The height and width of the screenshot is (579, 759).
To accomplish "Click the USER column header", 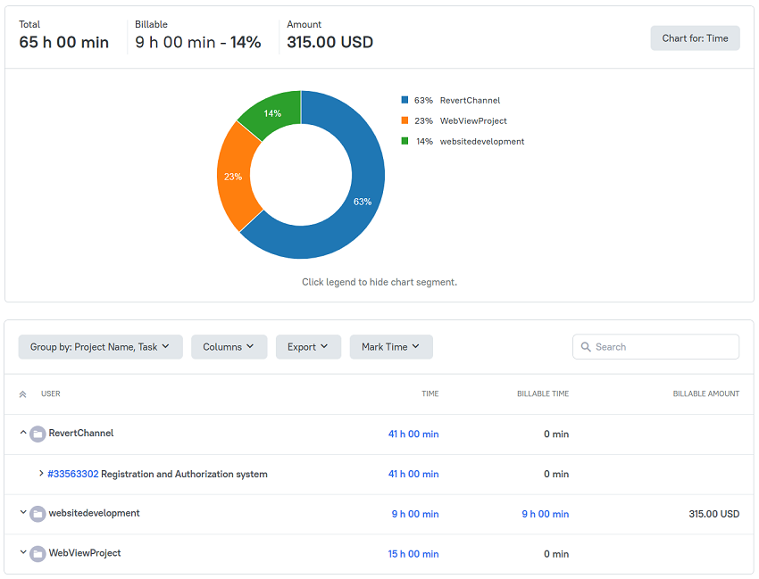I will [x=51, y=393].
